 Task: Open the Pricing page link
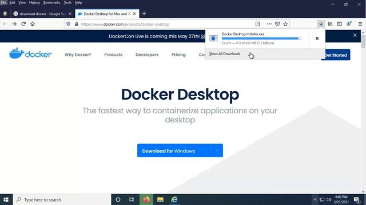pyautogui.click(x=178, y=55)
